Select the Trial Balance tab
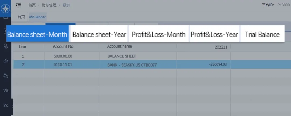Viewport: 291px width, 116px height. 262,34
